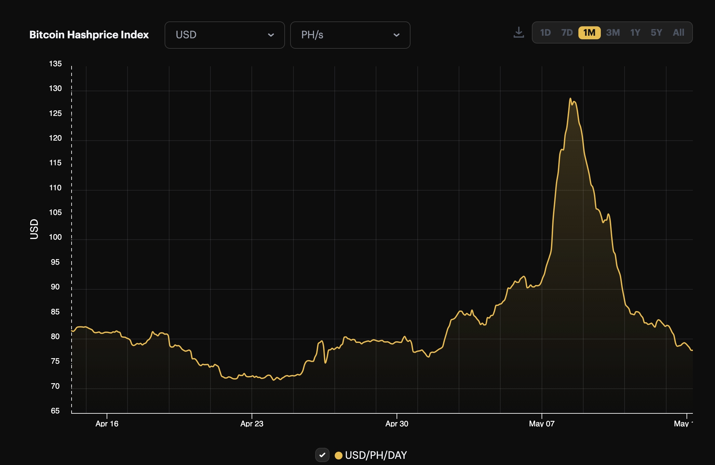Click the yellow USD/PH/DAY color dot

339,455
